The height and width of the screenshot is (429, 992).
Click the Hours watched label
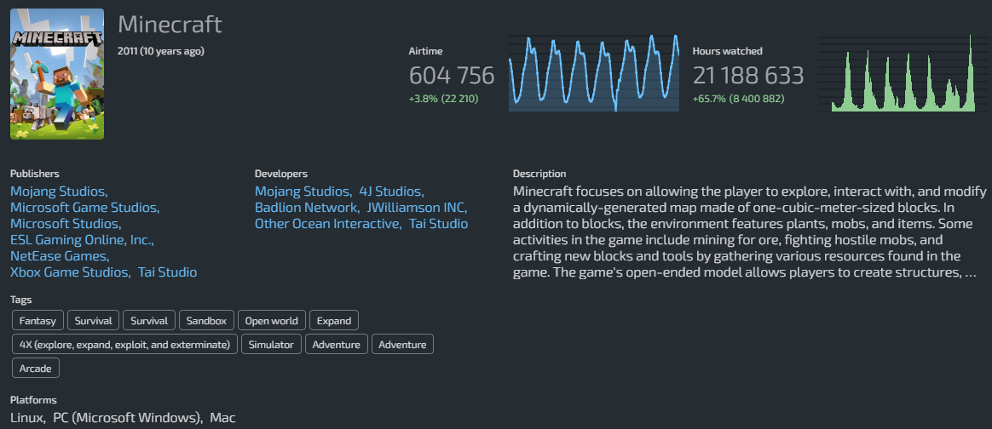(x=728, y=51)
